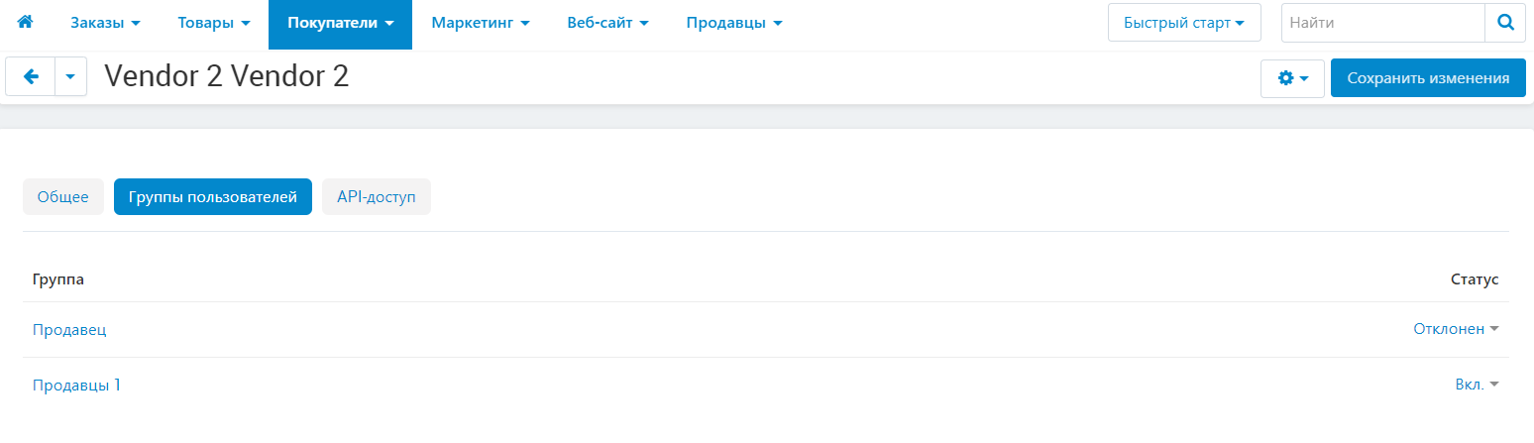Click the back arrow button

(31, 77)
